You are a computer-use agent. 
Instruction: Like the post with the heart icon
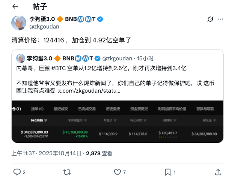(x=118, y=172)
